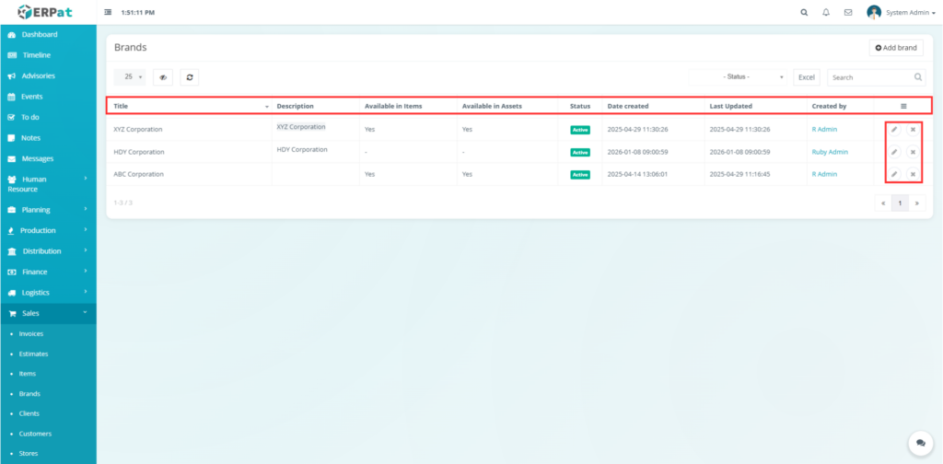
Task: Edit the XYZ Corporation brand row
Action: click(x=893, y=130)
